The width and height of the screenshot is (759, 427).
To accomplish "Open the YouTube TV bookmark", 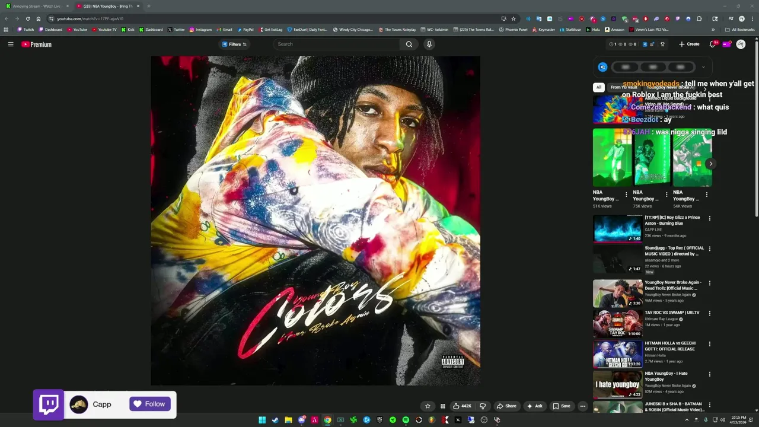I will [104, 30].
